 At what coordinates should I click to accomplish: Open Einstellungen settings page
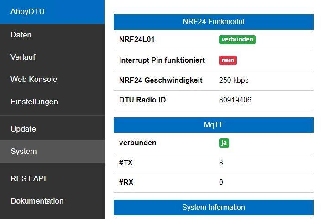pos(34,102)
